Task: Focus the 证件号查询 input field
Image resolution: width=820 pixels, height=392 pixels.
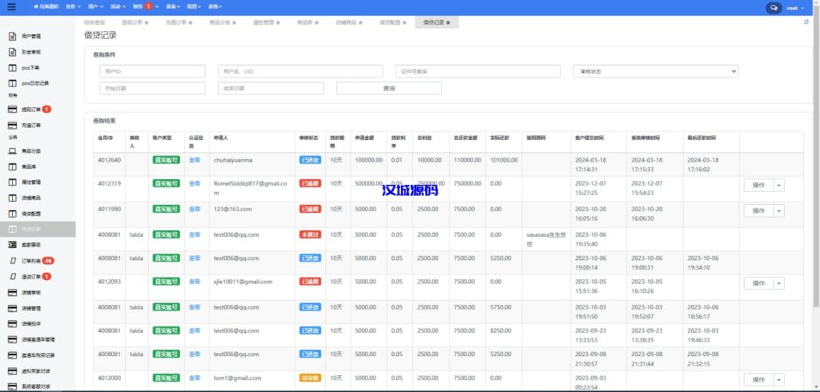Action: coord(478,71)
